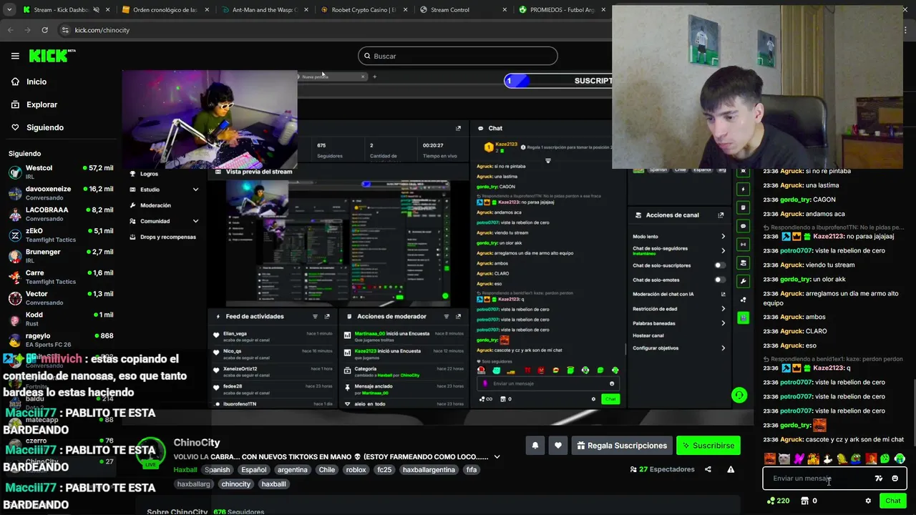The image size is (916, 515).
Task: Filter the Acciones de moderador panel
Action: tap(447, 316)
